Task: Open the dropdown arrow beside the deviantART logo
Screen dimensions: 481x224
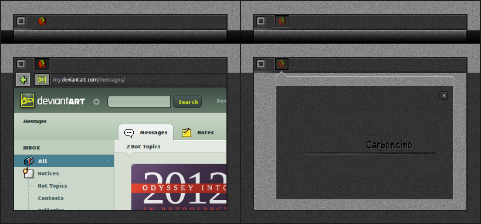Action: (x=96, y=101)
